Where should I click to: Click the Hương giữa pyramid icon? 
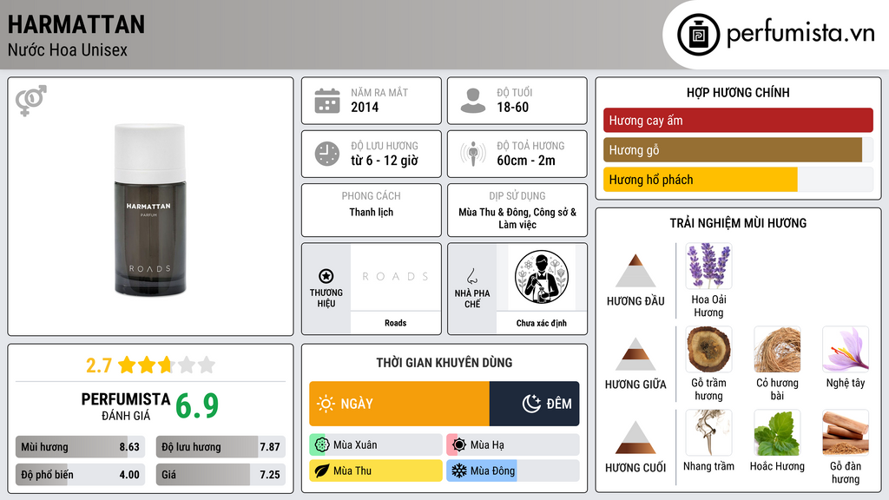pyautogui.click(x=635, y=354)
